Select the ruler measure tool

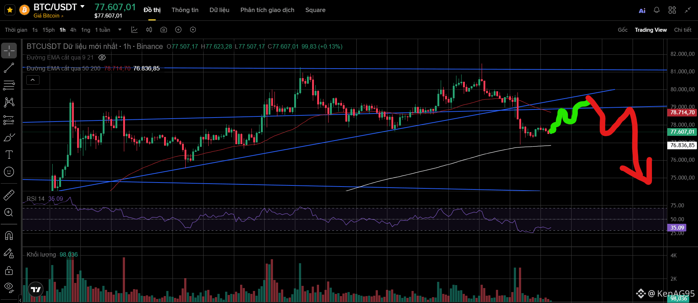coord(9,195)
